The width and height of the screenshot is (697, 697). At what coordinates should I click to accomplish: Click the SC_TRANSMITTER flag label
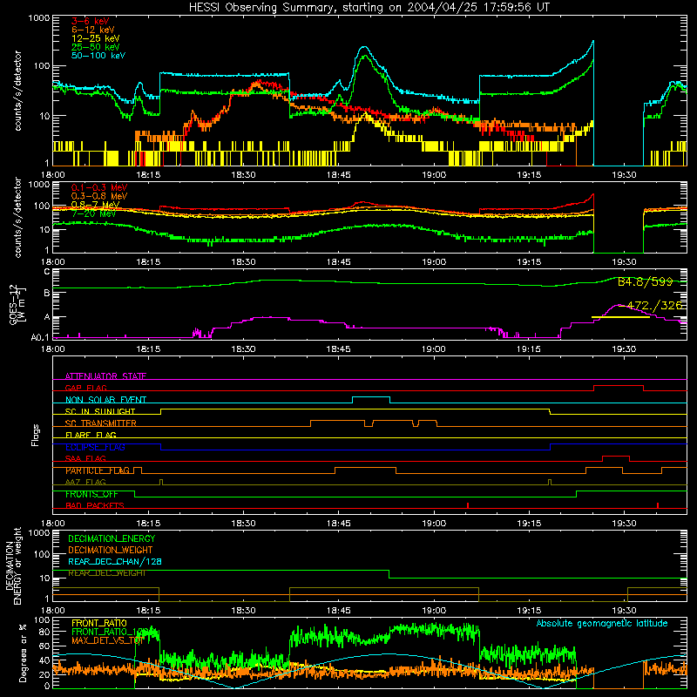[101, 423]
